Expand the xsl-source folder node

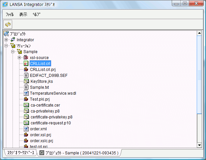point(19,57)
